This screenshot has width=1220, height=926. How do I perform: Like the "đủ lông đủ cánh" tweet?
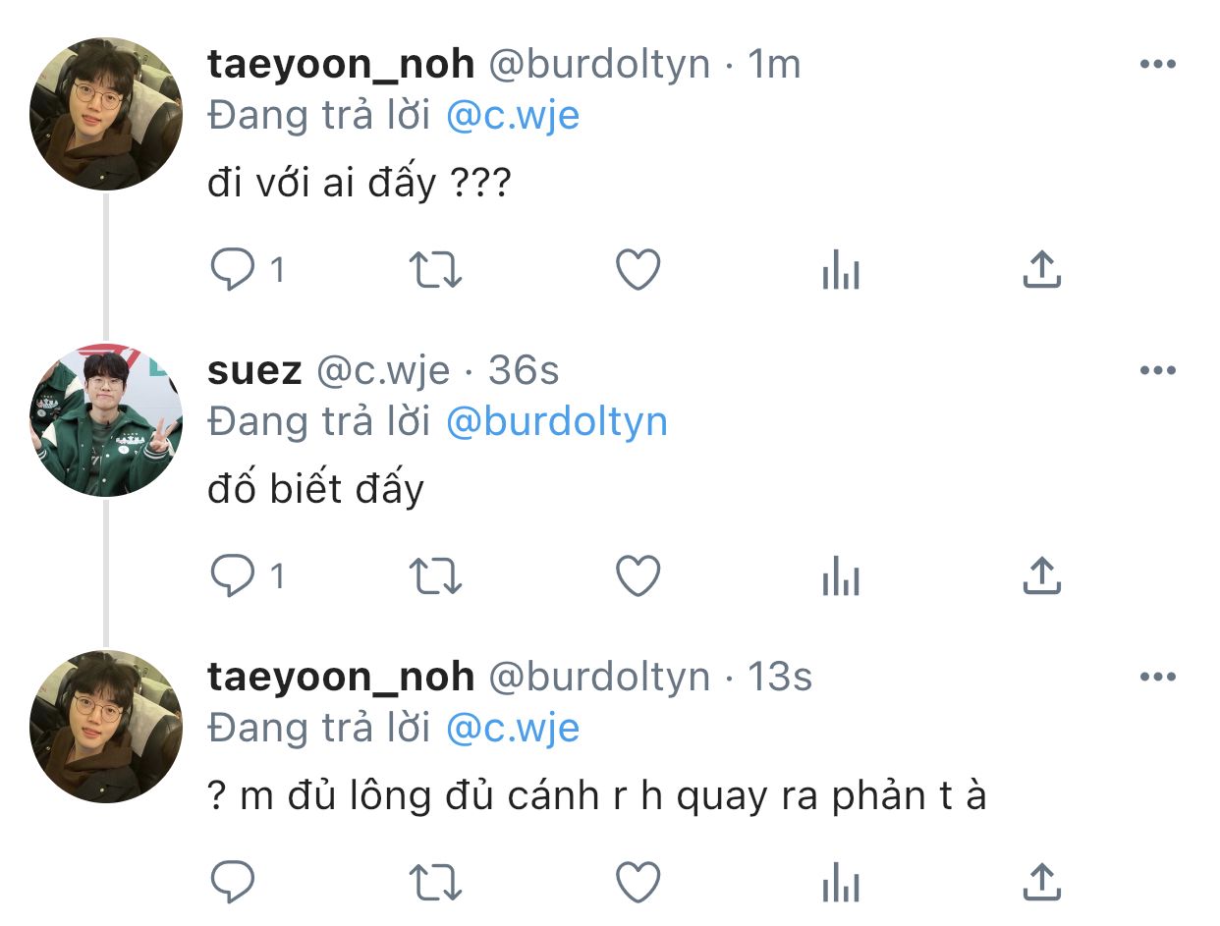point(638,882)
